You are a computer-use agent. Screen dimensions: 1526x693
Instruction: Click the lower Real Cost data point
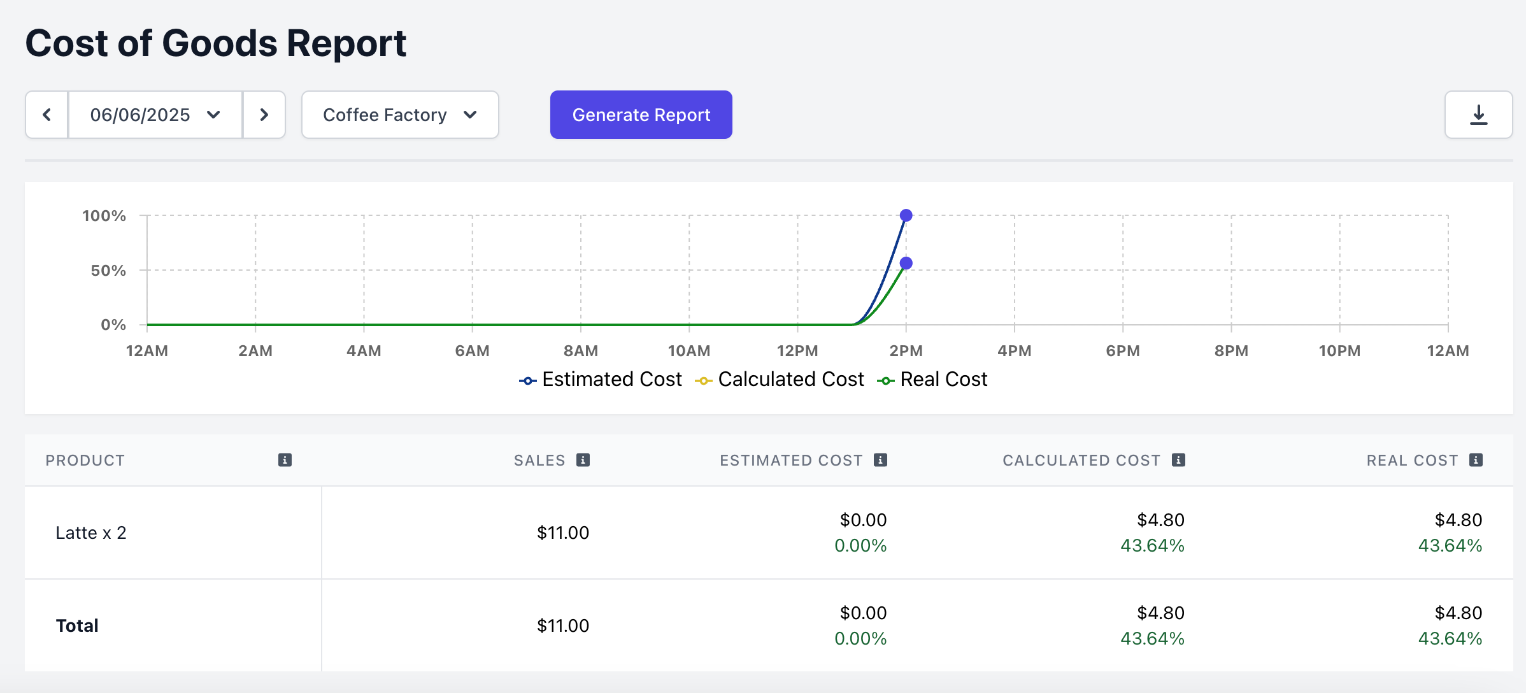click(906, 263)
